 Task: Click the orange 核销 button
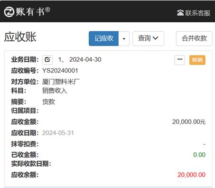click(x=197, y=60)
